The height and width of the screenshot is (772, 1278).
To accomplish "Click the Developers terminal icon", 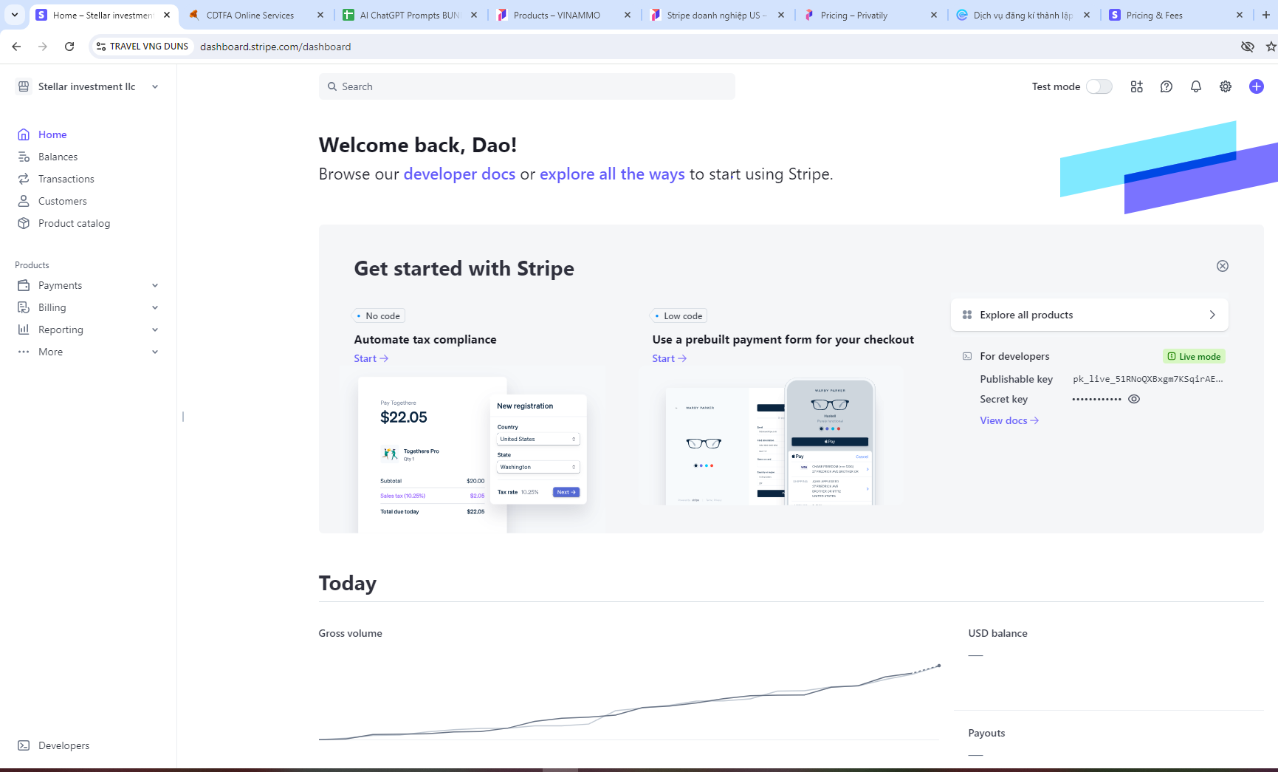I will [24, 745].
